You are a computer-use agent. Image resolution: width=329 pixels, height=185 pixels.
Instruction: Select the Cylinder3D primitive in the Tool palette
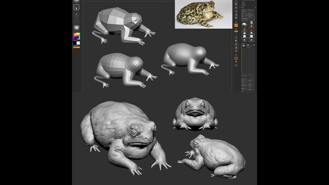click(x=251, y=22)
